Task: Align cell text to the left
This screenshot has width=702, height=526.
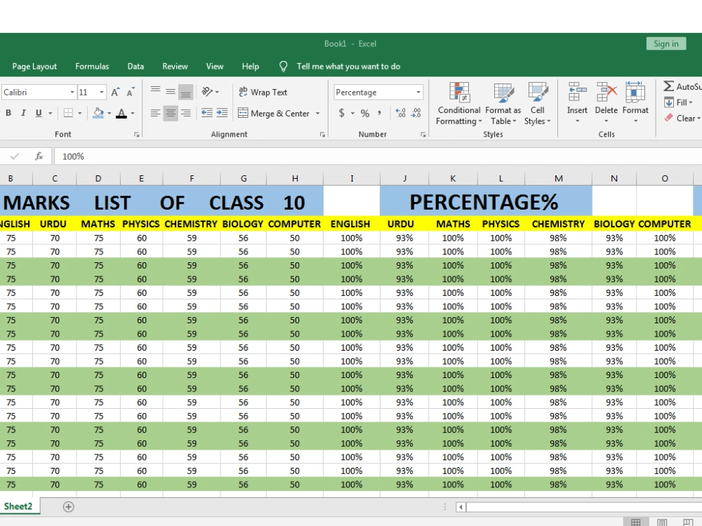Action: pos(155,113)
